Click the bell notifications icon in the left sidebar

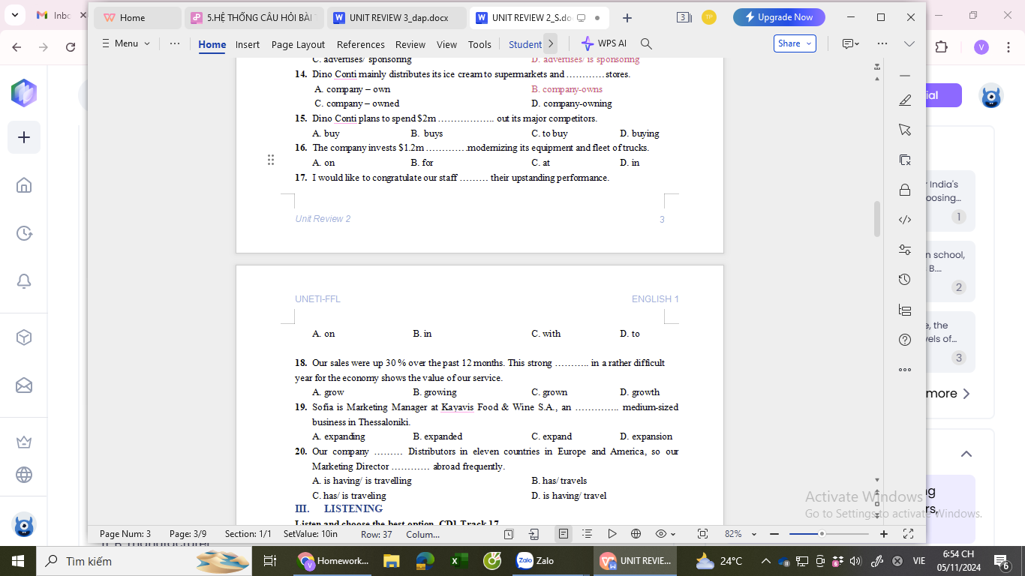[24, 281]
